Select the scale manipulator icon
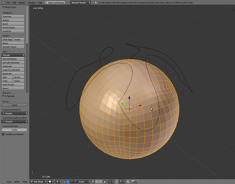 75,182
